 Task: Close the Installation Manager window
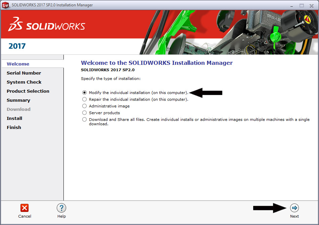[x=312, y=6]
